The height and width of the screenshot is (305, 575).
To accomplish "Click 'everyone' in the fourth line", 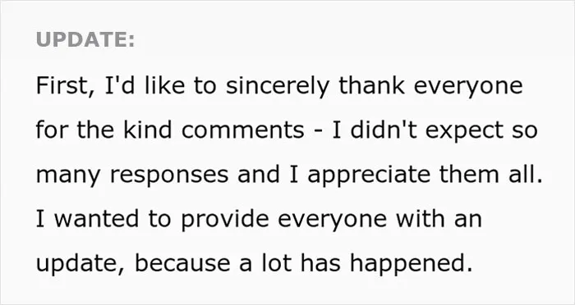I will [332, 221].
